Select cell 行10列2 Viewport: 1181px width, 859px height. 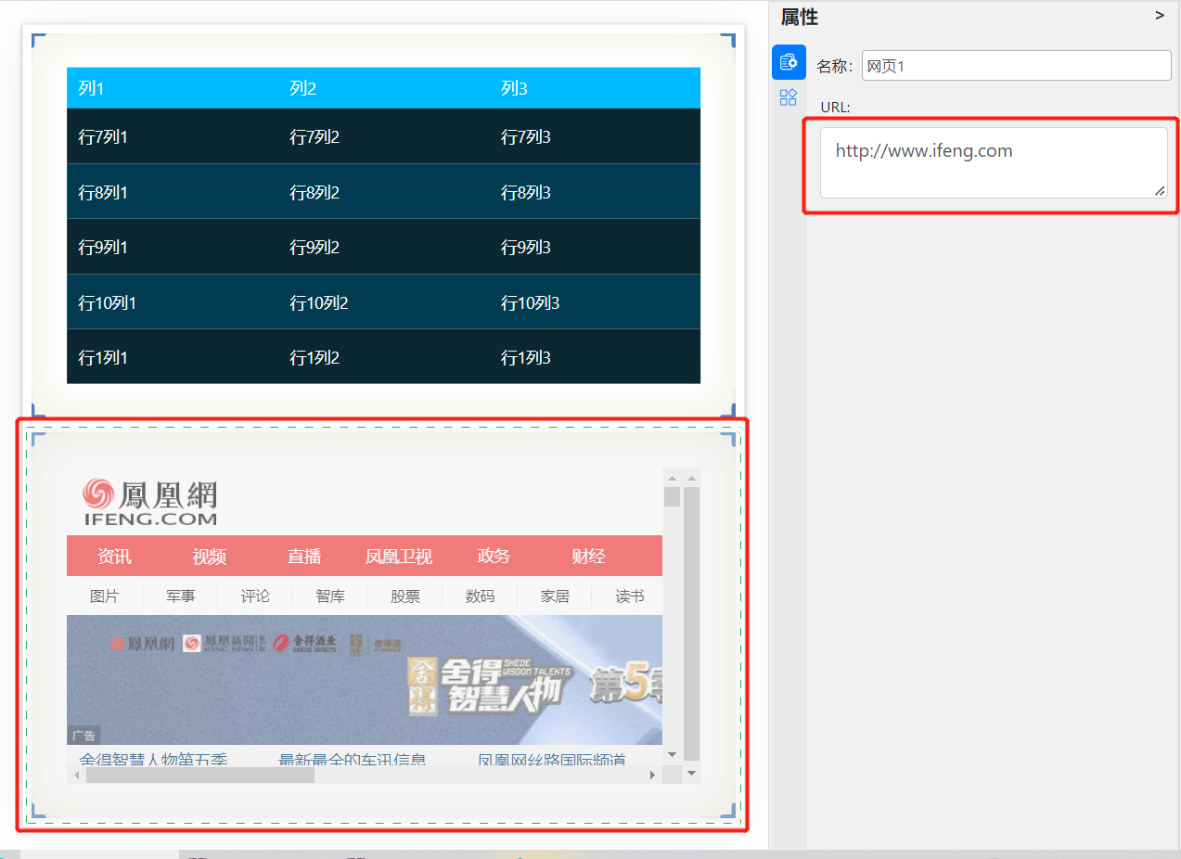click(x=319, y=303)
